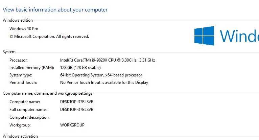Click the Intel Core i9-9820X processor value

point(108,60)
